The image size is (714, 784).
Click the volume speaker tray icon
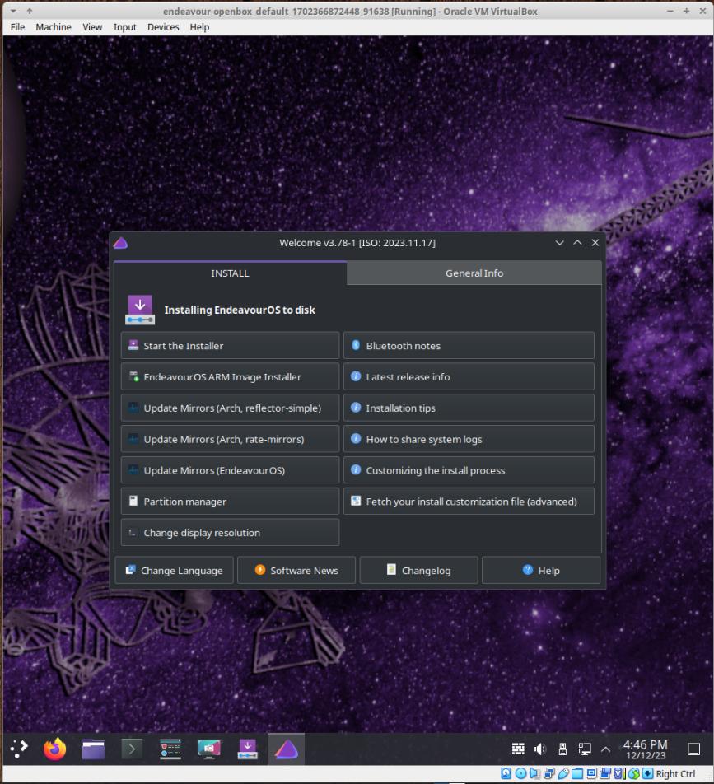click(x=540, y=749)
